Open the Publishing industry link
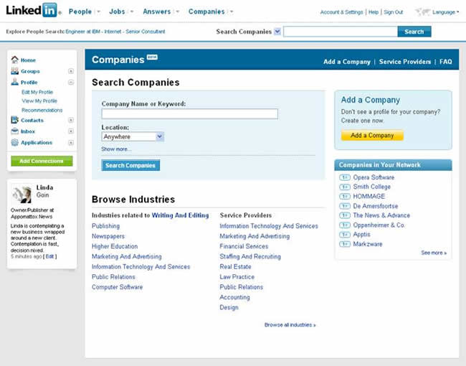The height and width of the screenshot is (366, 466). click(106, 226)
